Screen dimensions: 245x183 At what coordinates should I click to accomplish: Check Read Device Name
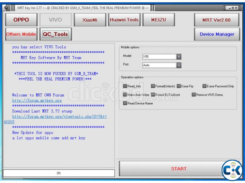[x=125, y=103]
